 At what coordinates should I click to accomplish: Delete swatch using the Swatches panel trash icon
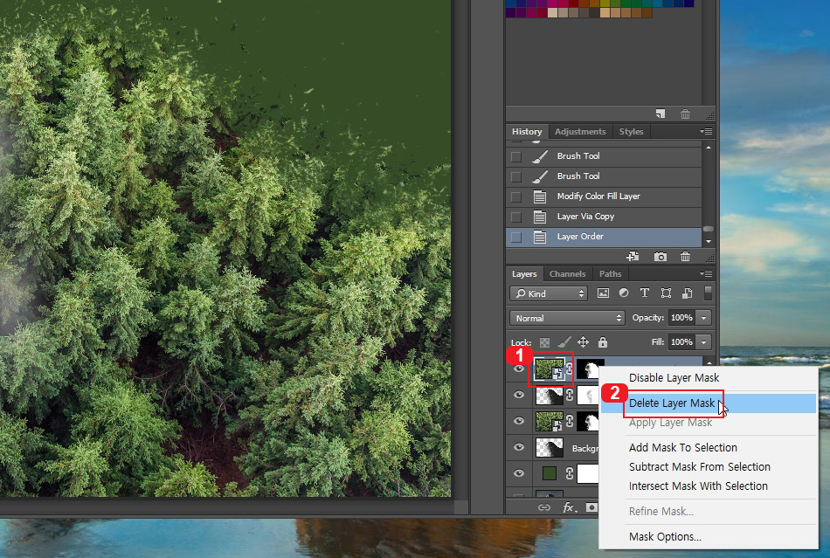(x=685, y=114)
